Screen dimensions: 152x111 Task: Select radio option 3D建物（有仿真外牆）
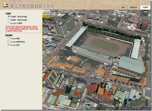click(x=9, y=16)
